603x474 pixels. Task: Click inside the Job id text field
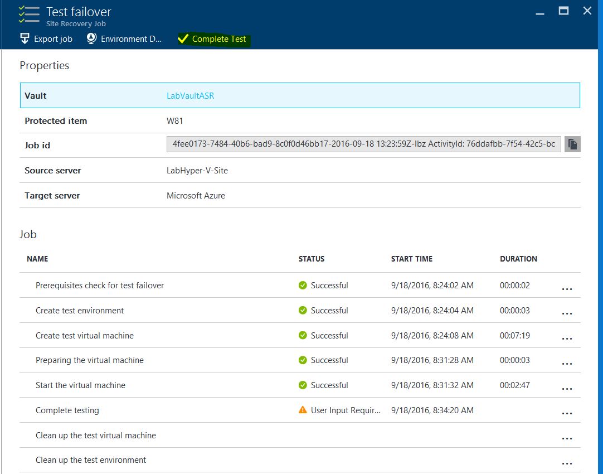363,144
